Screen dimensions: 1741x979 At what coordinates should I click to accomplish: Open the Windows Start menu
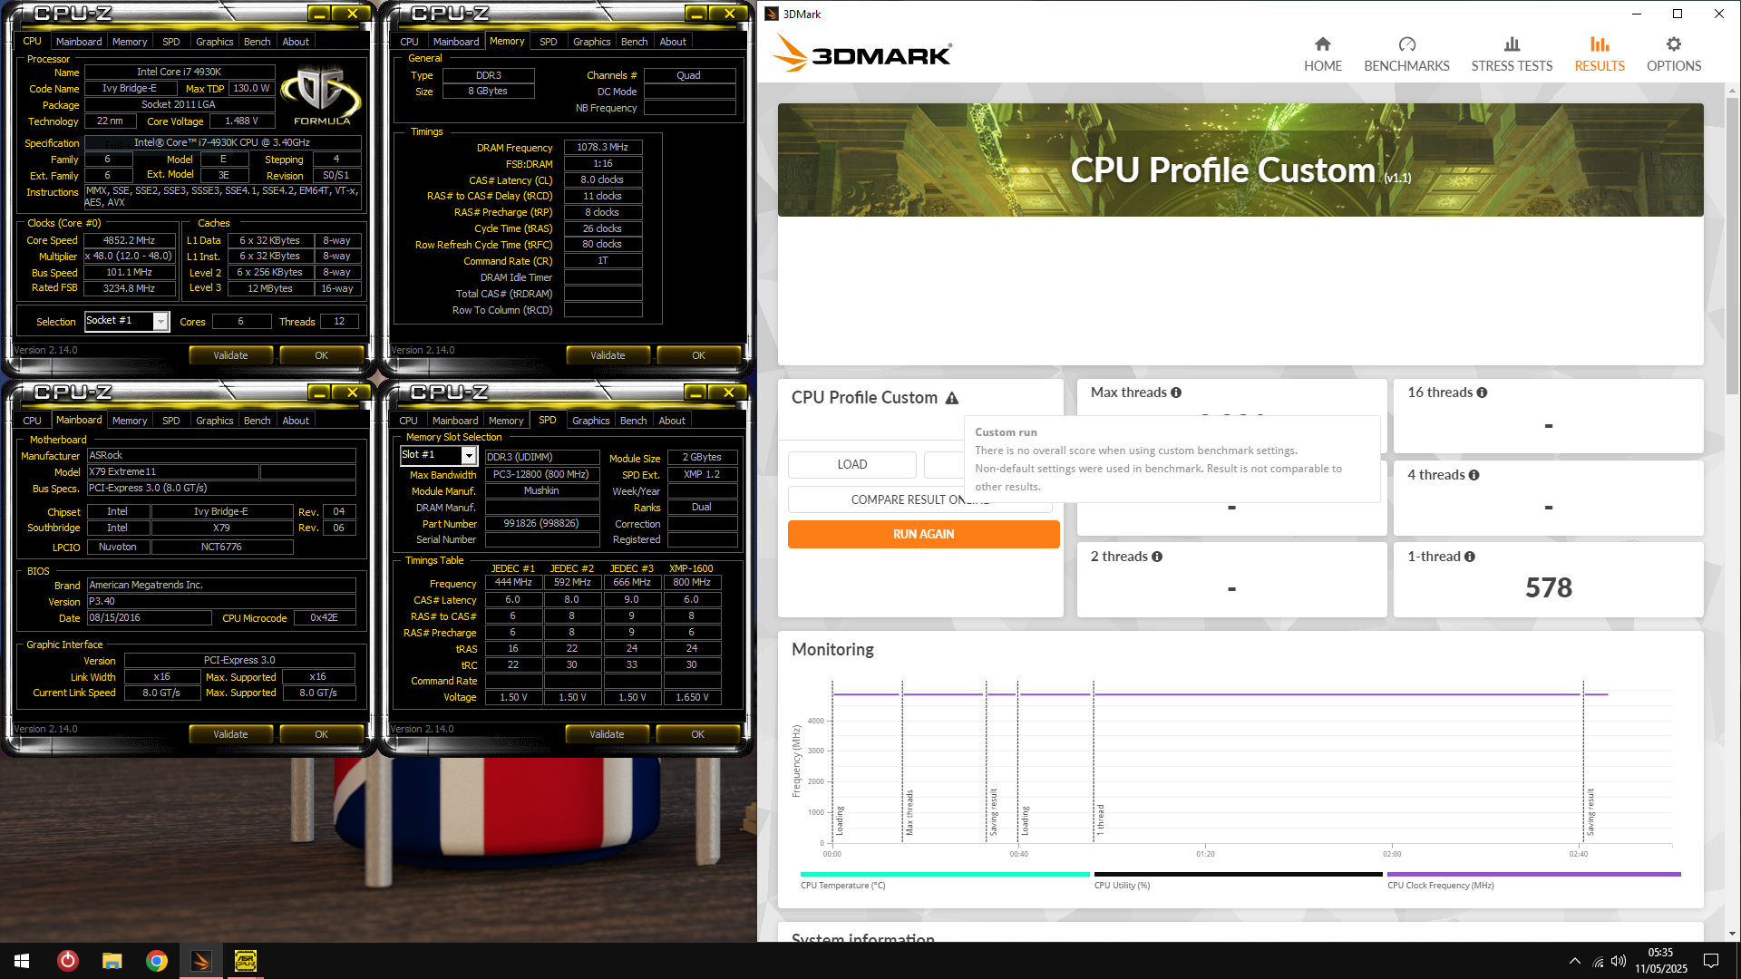pyautogui.click(x=22, y=961)
